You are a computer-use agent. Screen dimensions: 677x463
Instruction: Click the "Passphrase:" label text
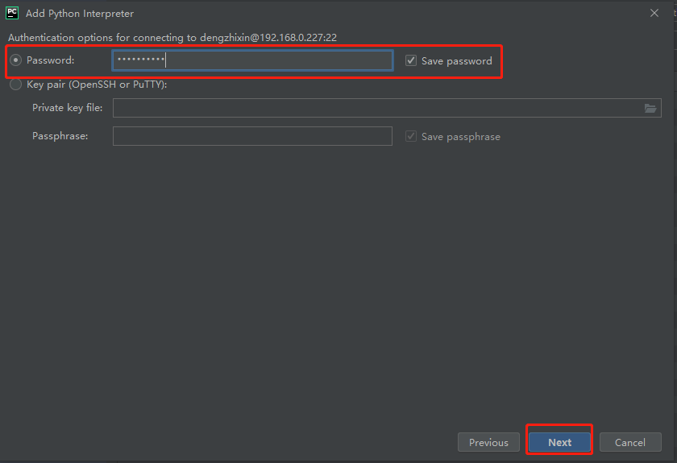coord(60,137)
